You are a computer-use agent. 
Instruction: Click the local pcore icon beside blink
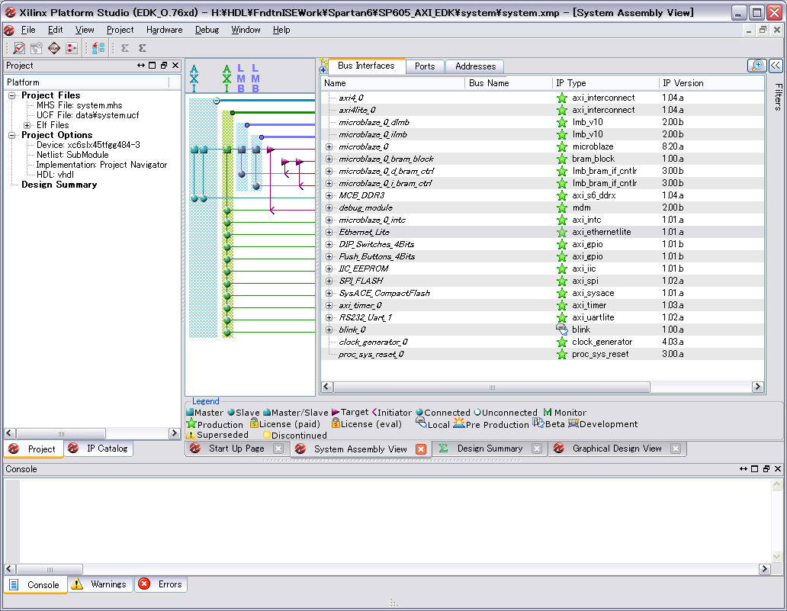click(562, 330)
